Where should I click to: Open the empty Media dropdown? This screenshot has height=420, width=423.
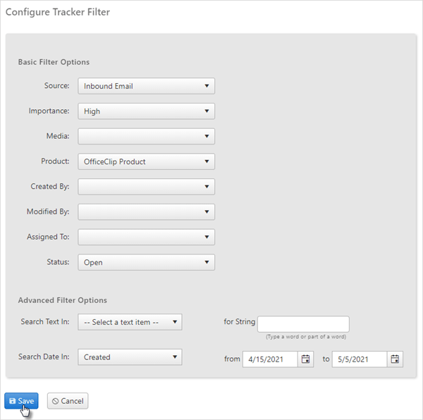[146, 136]
